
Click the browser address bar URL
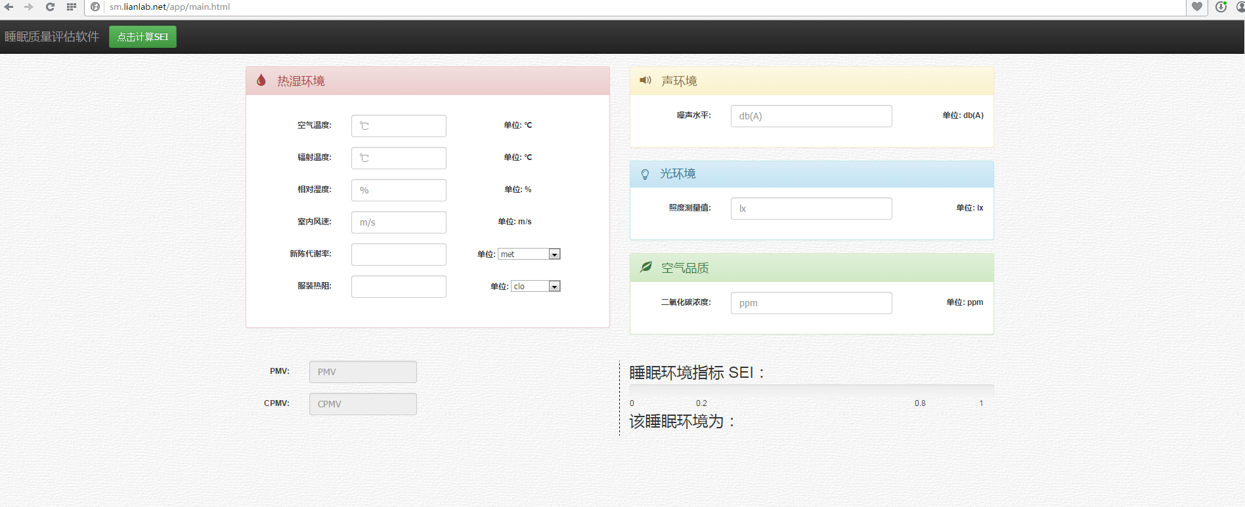[169, 7]
